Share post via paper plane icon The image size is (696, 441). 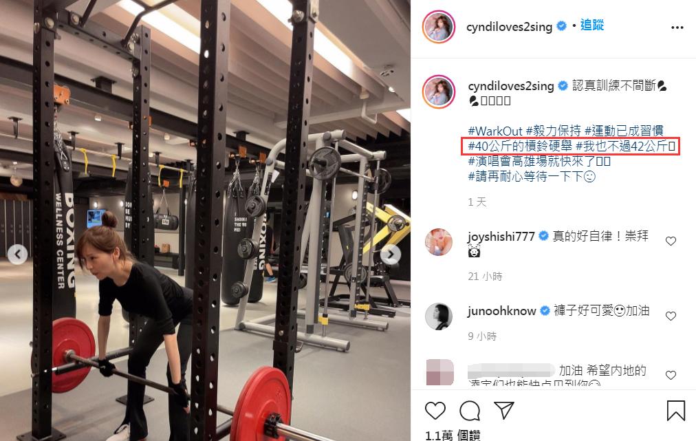pos(504,410)
